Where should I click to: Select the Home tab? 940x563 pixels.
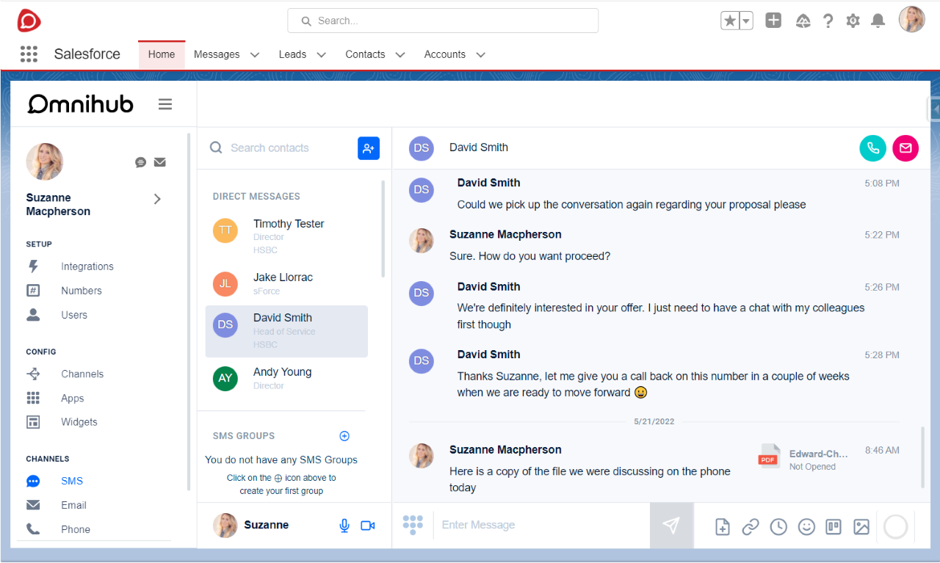pos(162,54)
